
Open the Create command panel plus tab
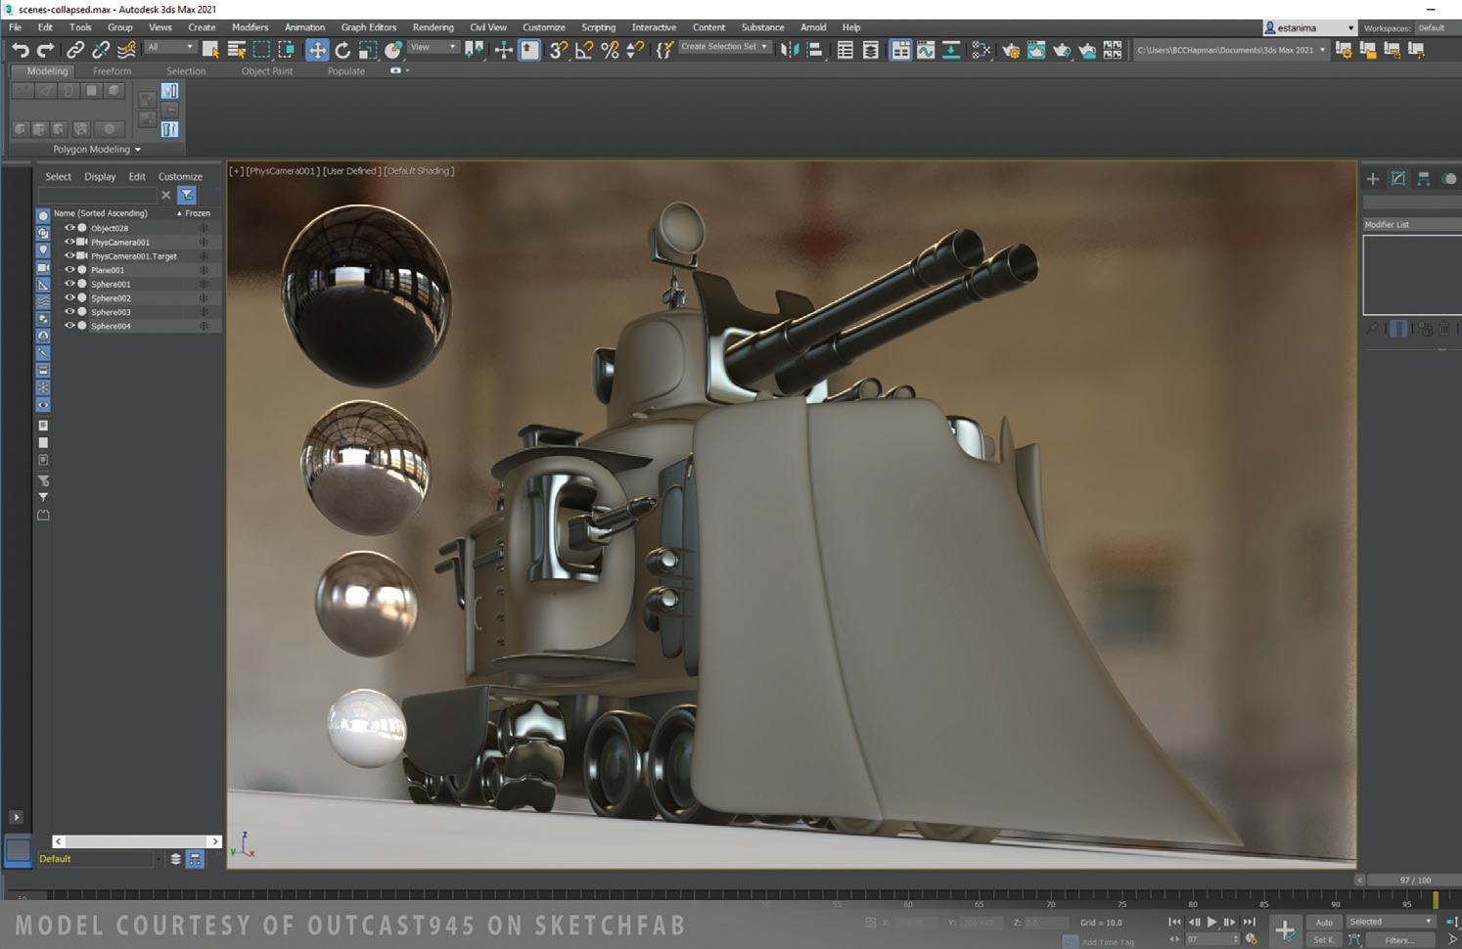tap(1373, 178)
